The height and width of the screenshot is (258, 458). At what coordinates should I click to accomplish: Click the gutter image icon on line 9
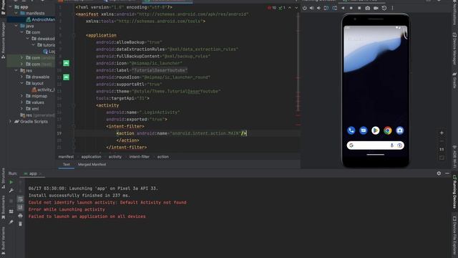[67, 63]
